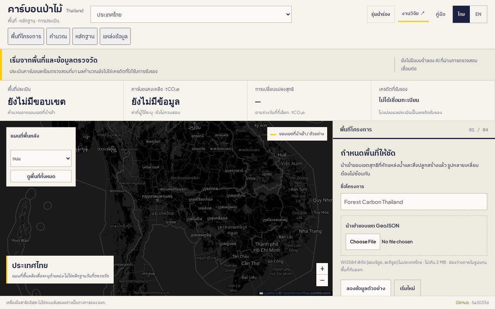Click the 01 / 04 step indicator

478,130
